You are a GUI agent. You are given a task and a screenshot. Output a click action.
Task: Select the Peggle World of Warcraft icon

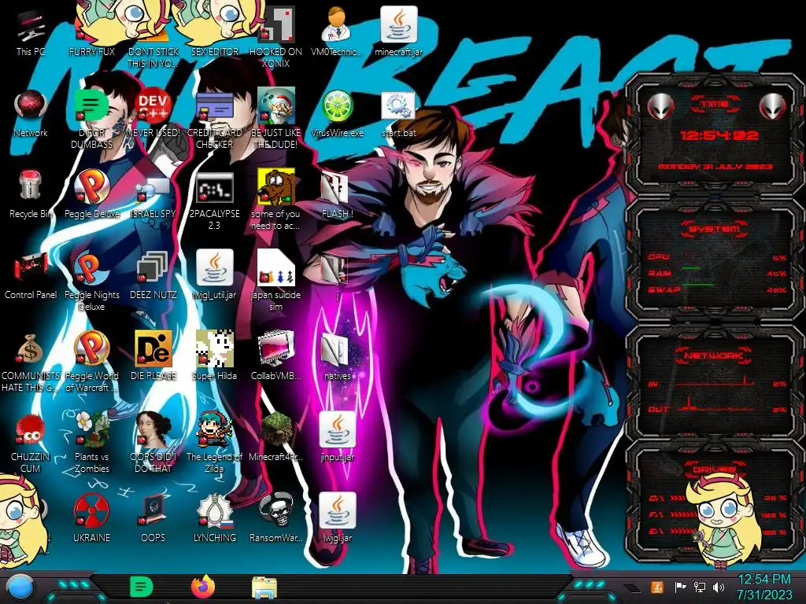(x=91, y=362)
